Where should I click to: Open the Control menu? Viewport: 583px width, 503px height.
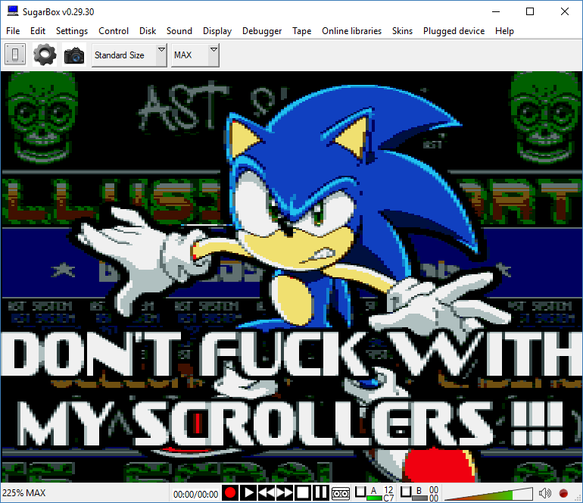coord(114,31)
